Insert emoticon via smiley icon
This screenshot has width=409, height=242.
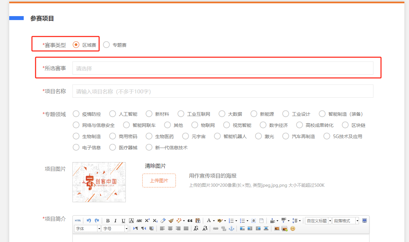[293, 229]
